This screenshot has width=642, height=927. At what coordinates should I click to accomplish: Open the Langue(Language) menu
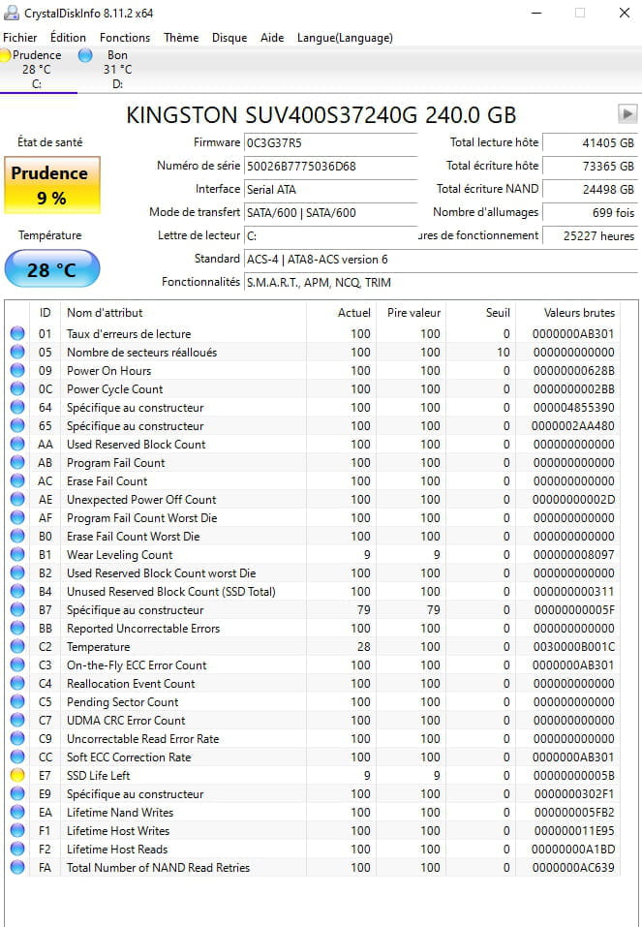click(x=345, y=37)
